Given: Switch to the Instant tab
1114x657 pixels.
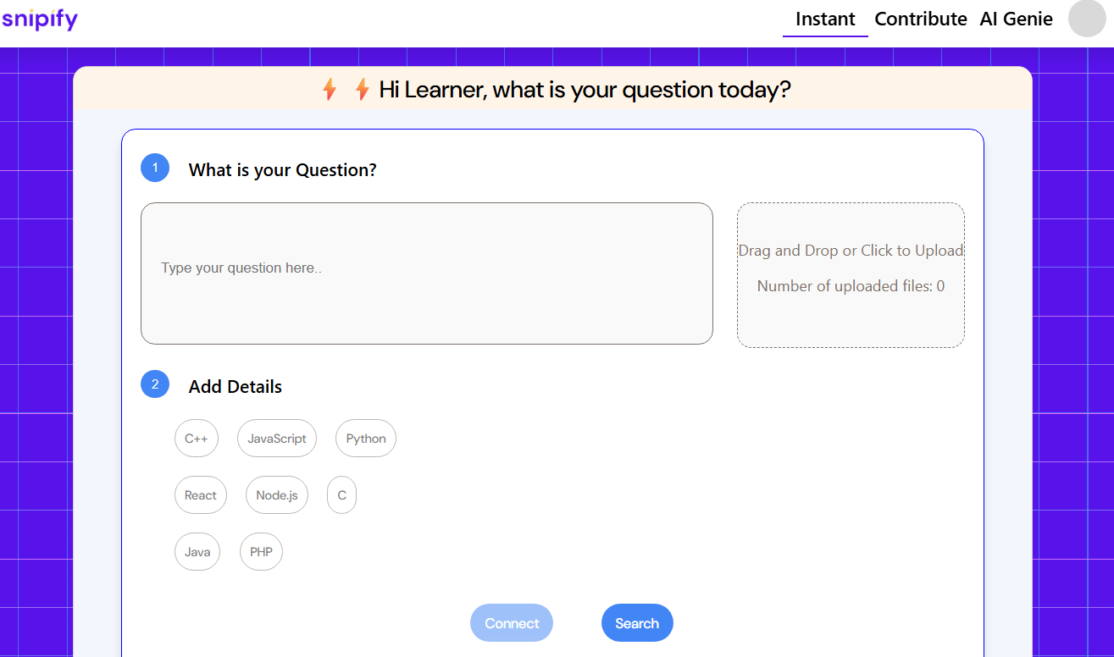Looking at the screenshot, I should coord(825,19).
